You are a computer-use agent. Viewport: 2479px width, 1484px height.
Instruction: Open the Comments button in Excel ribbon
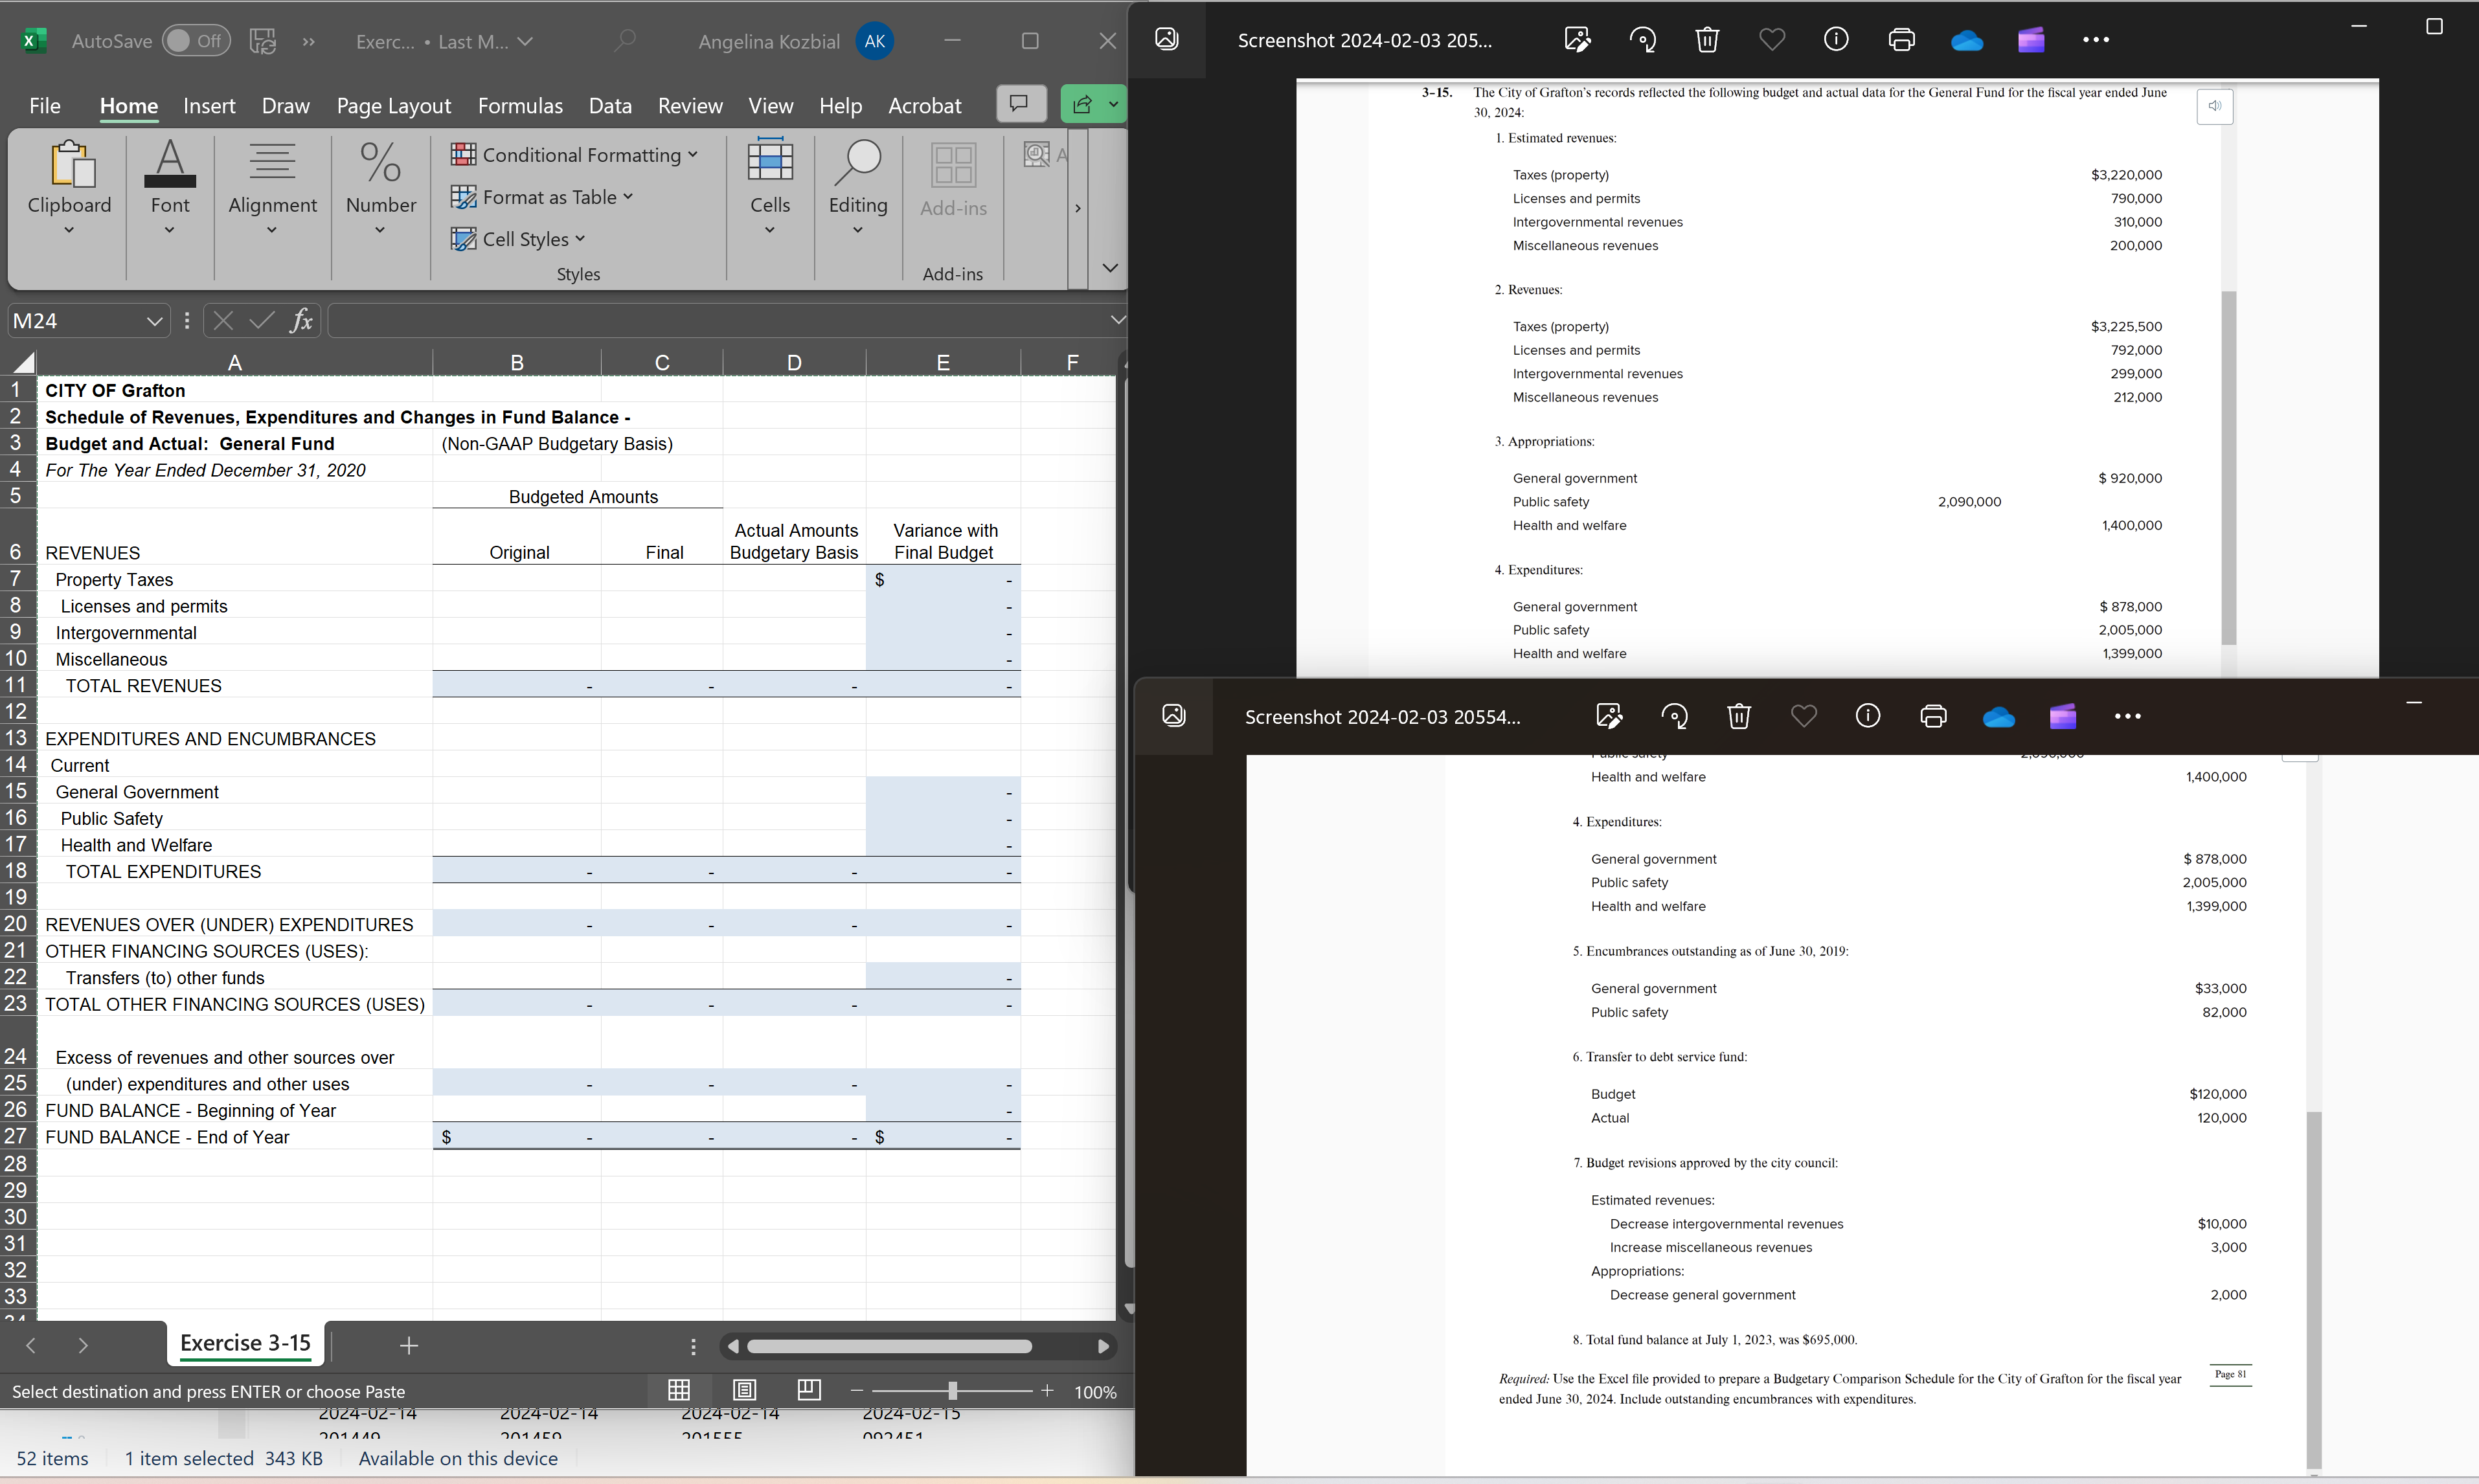(x=1020, y=104)
